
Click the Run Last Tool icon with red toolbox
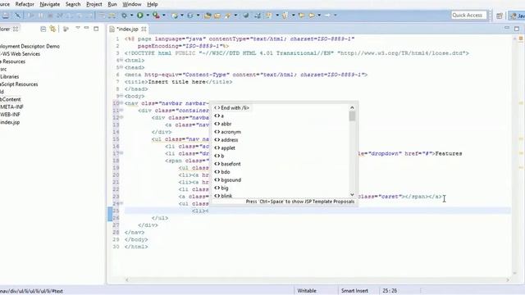coord(156,16)
